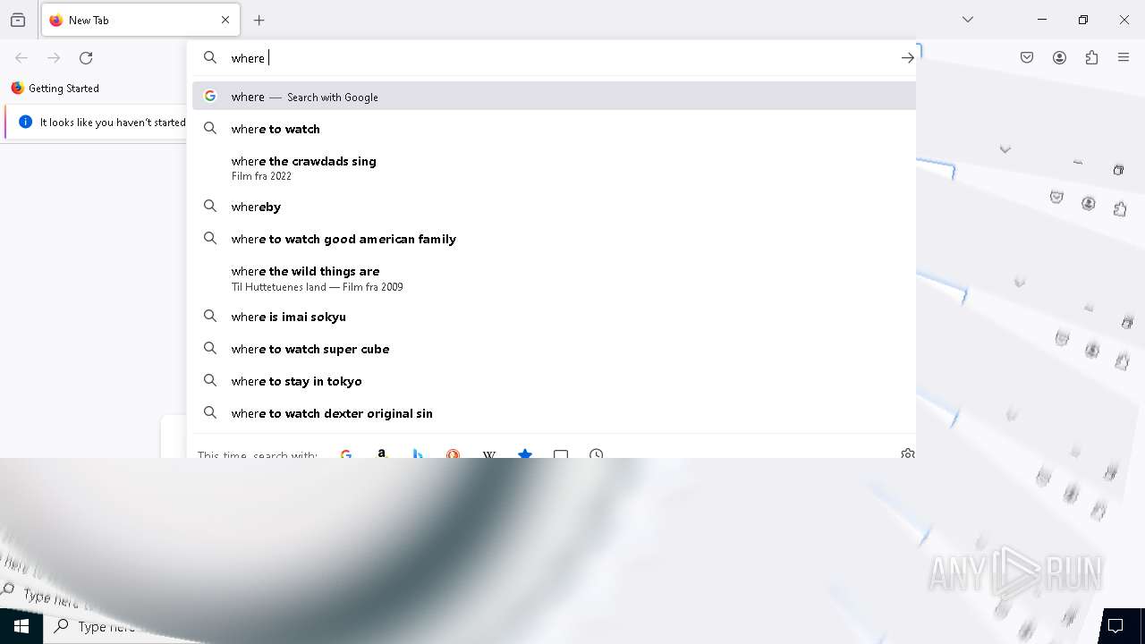Open the Windows notification center icon
1145x644 pixels.
coord(1115,626)
